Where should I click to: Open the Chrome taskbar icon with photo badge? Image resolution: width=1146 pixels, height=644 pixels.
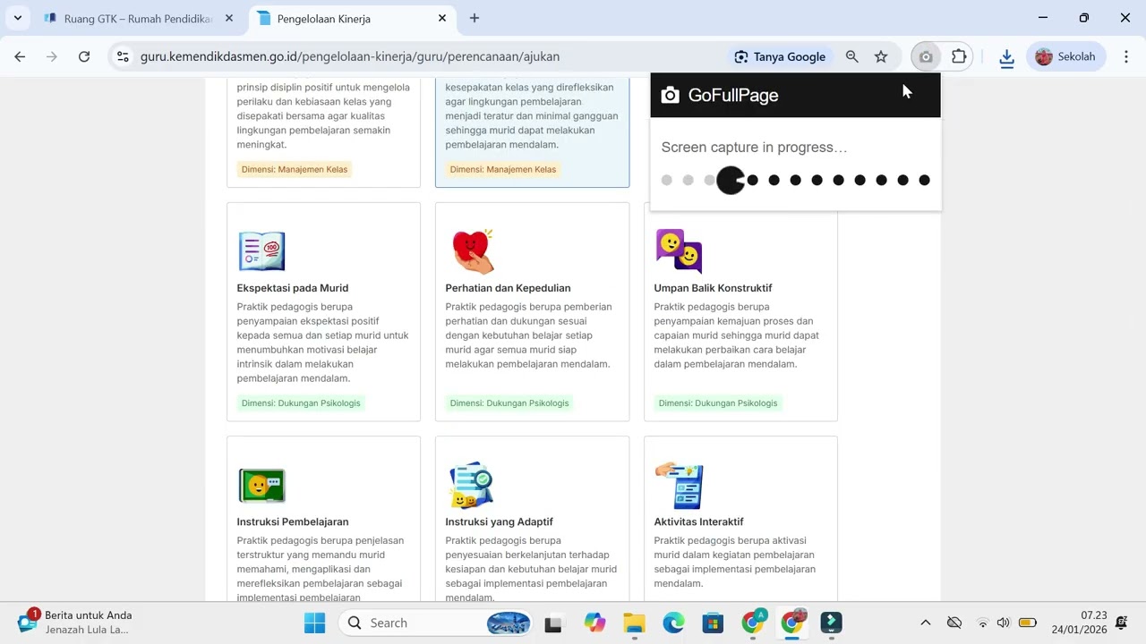tap(792, 623)
